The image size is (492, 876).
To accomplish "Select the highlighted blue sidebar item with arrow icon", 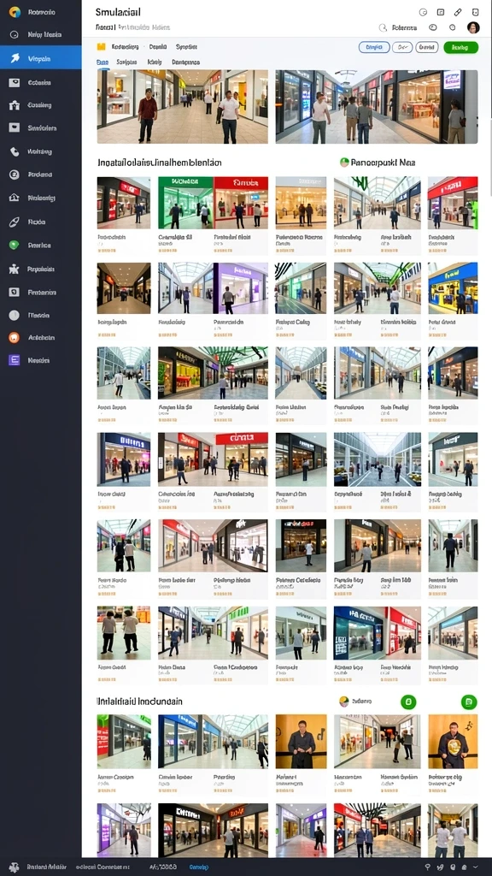I will click(x=41, y=57).
